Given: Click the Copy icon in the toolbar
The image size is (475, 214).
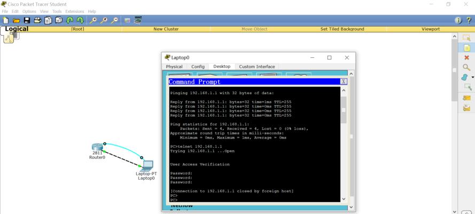Looking at the screenshot, I should 48,20.
